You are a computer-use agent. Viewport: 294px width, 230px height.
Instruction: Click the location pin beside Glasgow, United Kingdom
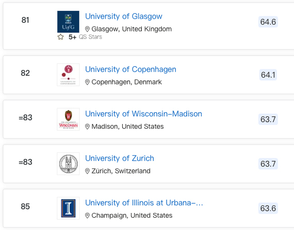click(87, 29)
